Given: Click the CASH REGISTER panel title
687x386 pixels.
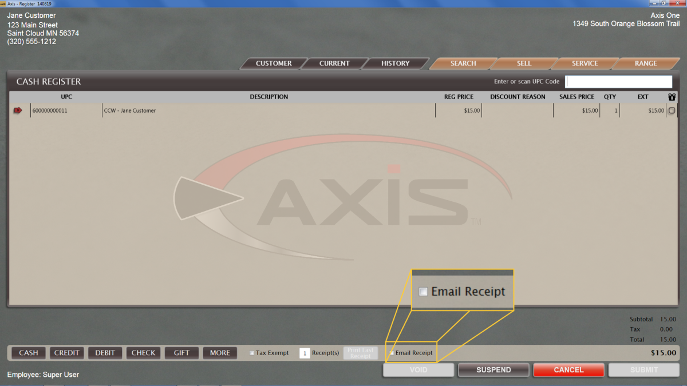Looking at the screenshot, I should coord(49,82).
